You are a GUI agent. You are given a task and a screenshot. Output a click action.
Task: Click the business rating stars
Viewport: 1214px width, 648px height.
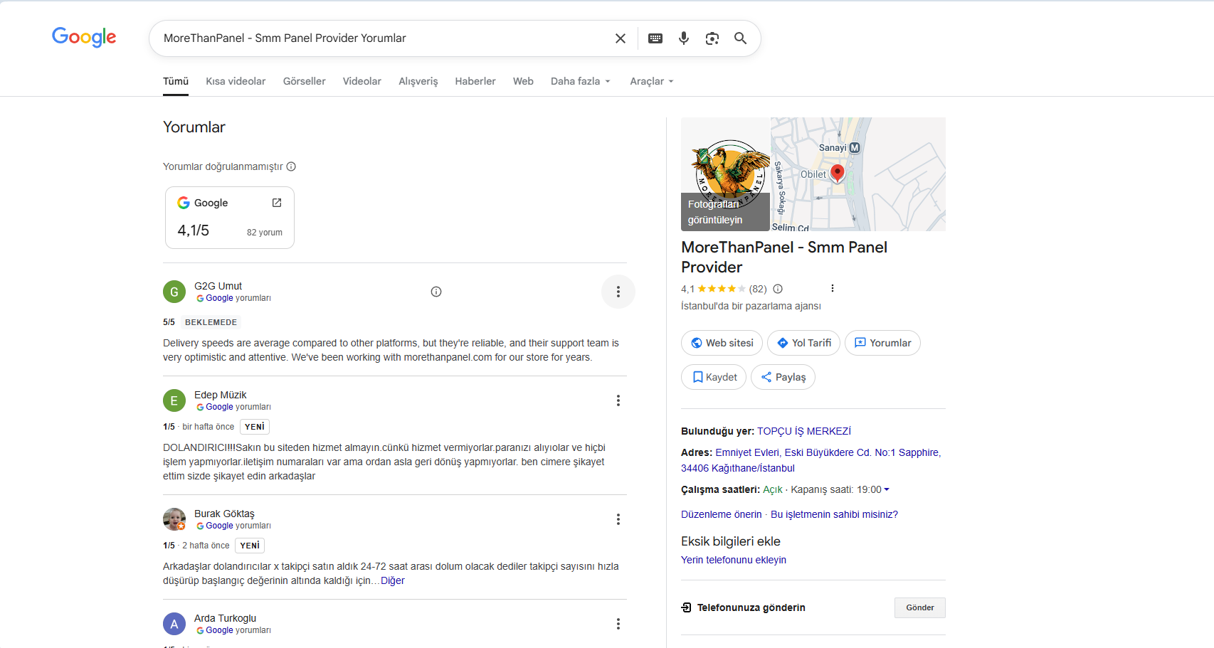click(x=722, y=289)
